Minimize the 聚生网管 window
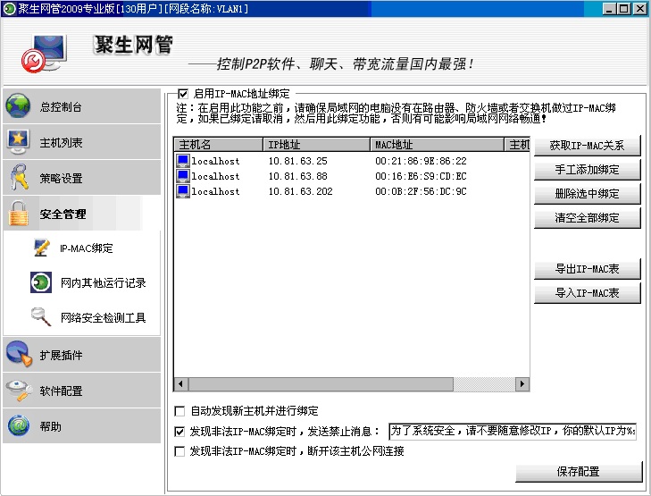The image size is (651, 496). pos(609,9)
